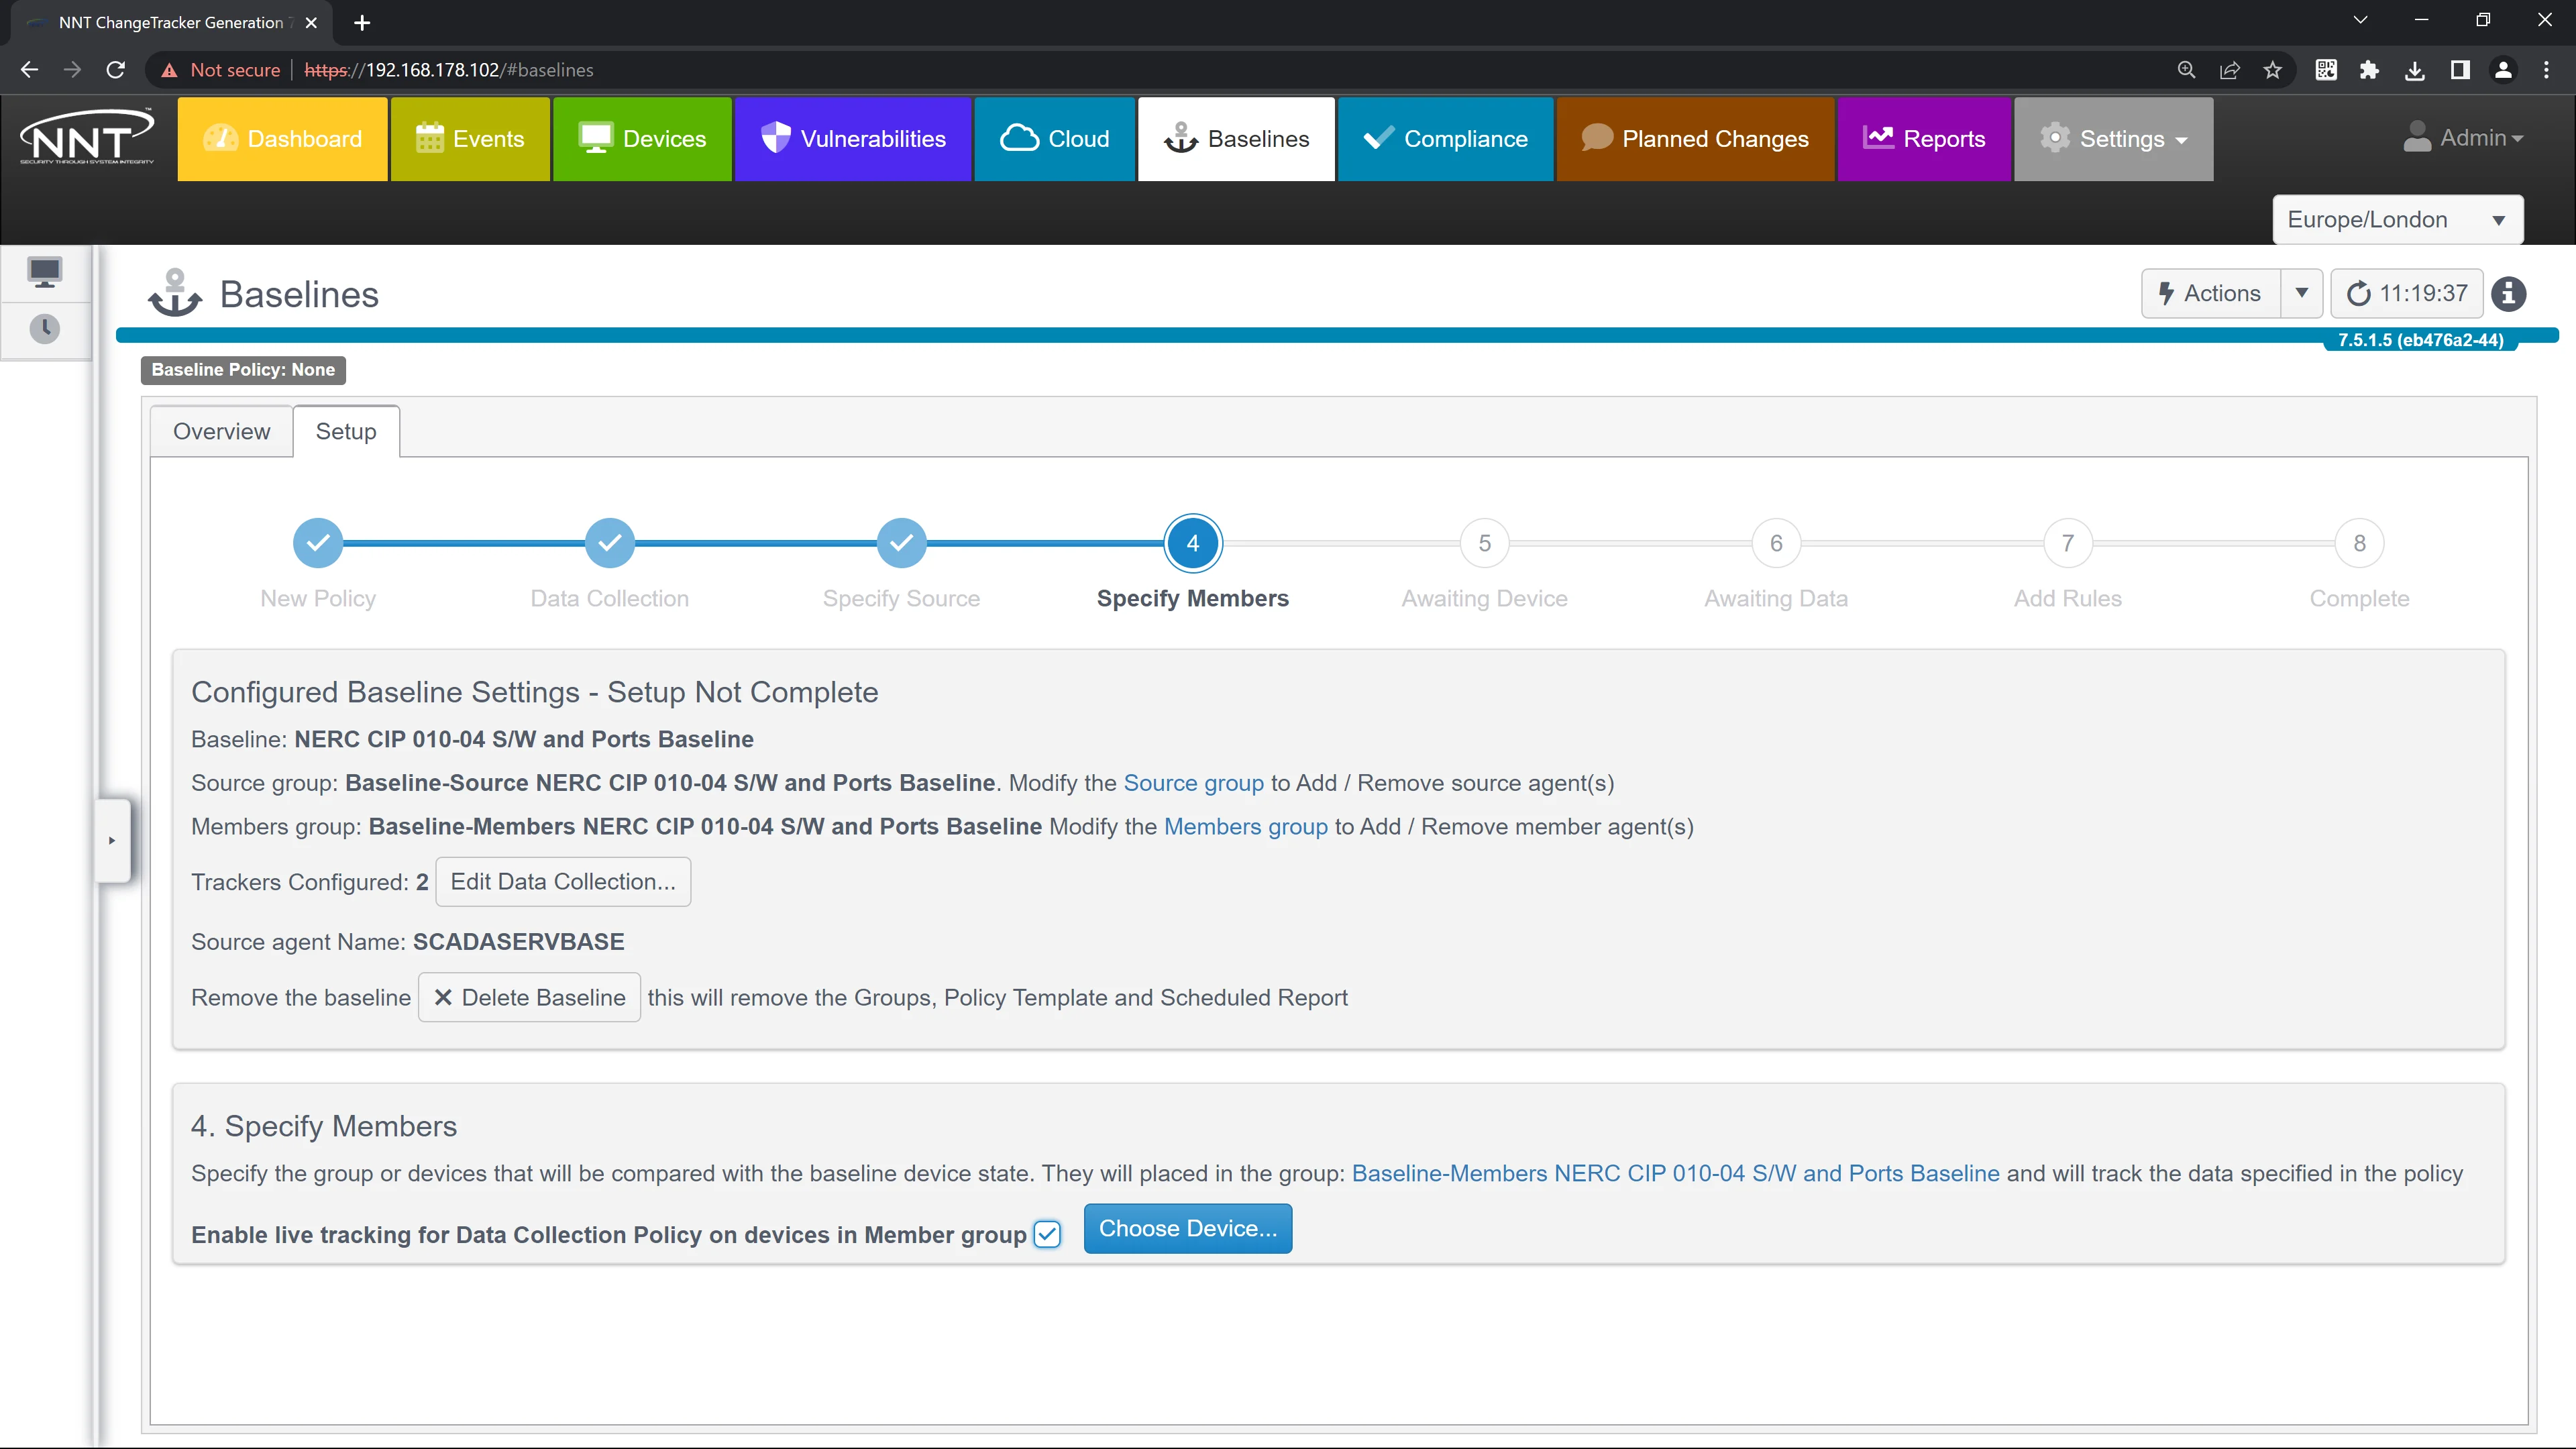This screenshot has height=1449, width=2576.
Task: Open a new browser tab
Action: point(362,22)
